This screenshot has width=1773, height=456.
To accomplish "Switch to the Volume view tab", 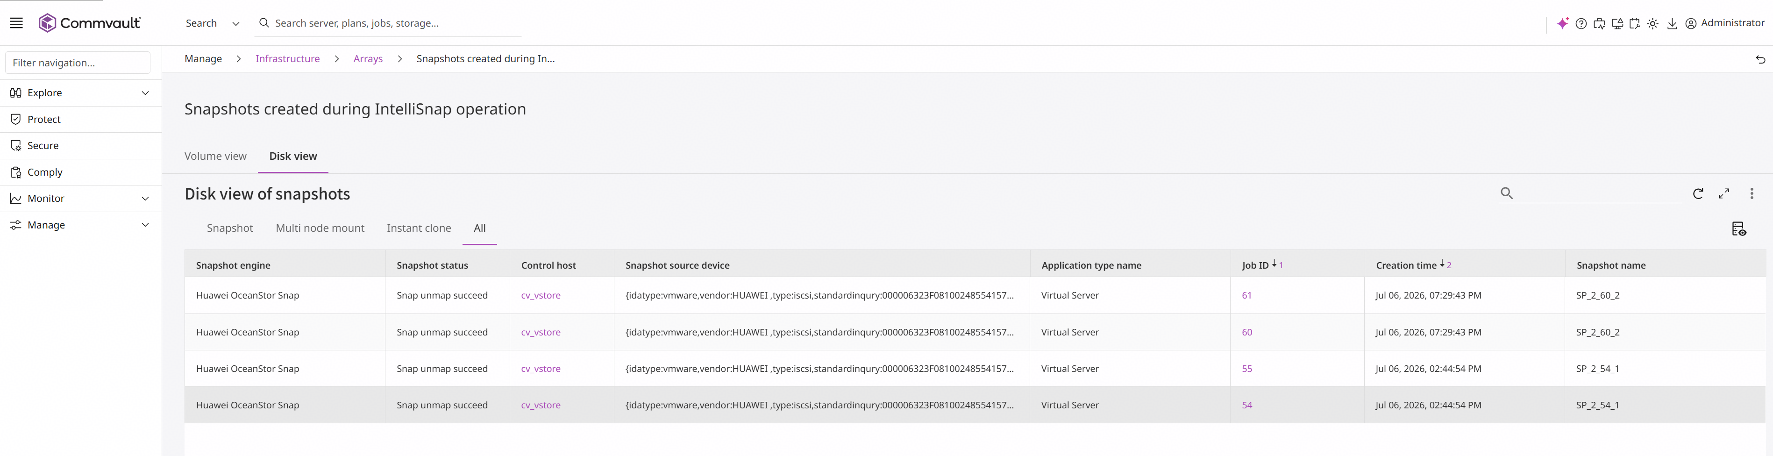I will click(x=215, y=157).
